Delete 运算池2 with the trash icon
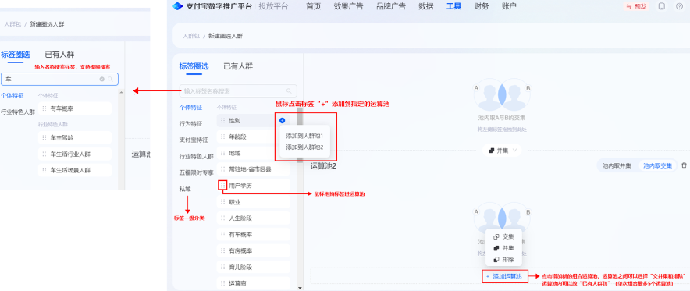Image resolution: width=690 pixels, height=291 pixels. pos(684,165)
